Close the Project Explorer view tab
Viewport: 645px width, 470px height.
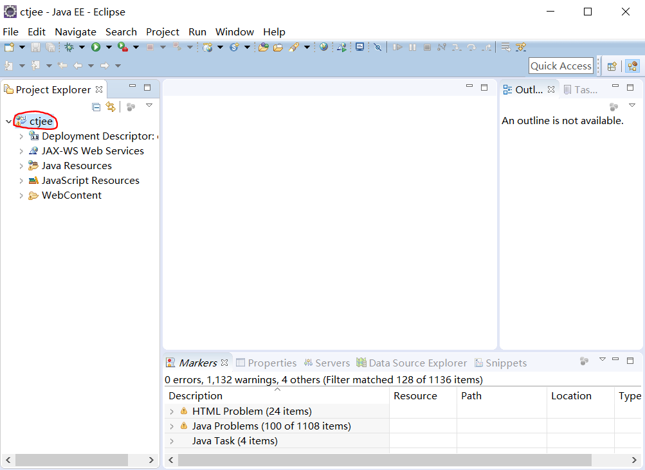click(x=99, y=89)
